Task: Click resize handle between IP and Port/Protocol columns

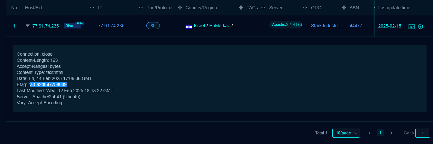Action: tap(141, 8)
